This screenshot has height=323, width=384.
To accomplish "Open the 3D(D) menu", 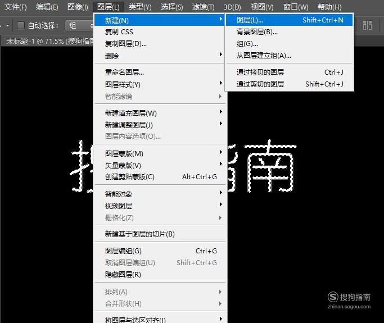I will [232, 7].
